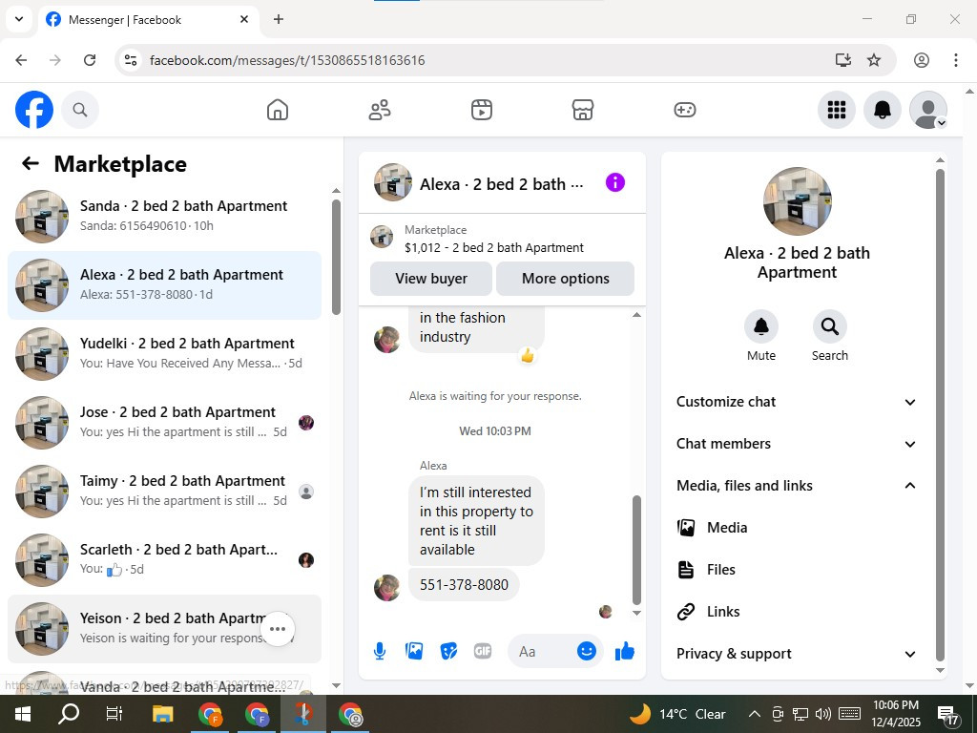The width and height of the screenshot is (977, 733).
Task: Open Files under Media, files and links
Action: pos(796,570)
